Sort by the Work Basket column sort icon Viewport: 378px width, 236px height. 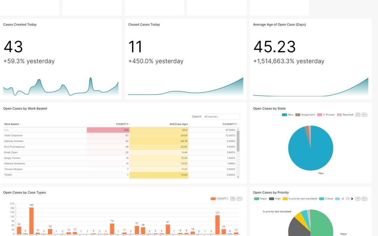pos(21,124)
